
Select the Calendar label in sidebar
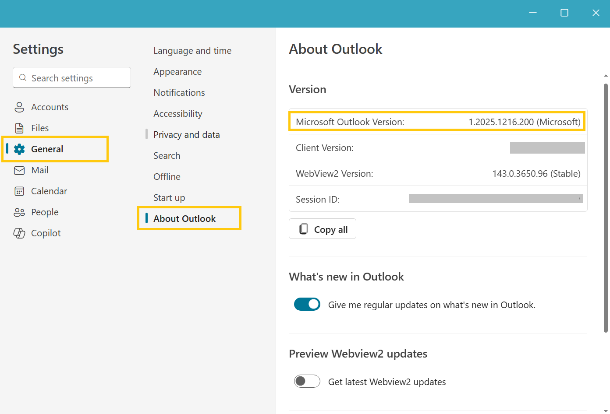[49, 191]
